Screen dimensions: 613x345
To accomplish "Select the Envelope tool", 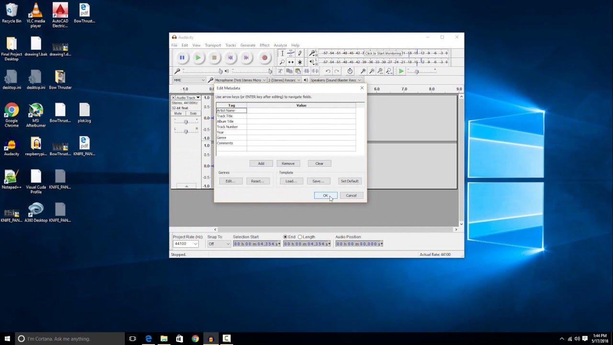I will click(291, 53).
